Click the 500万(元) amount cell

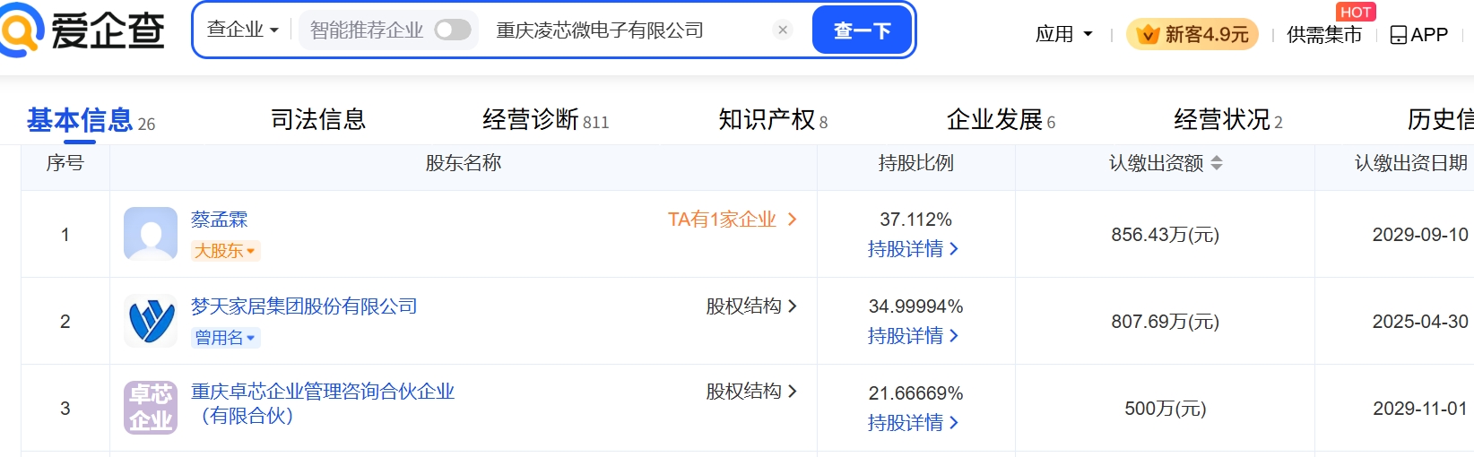[x=1166, y=409]
